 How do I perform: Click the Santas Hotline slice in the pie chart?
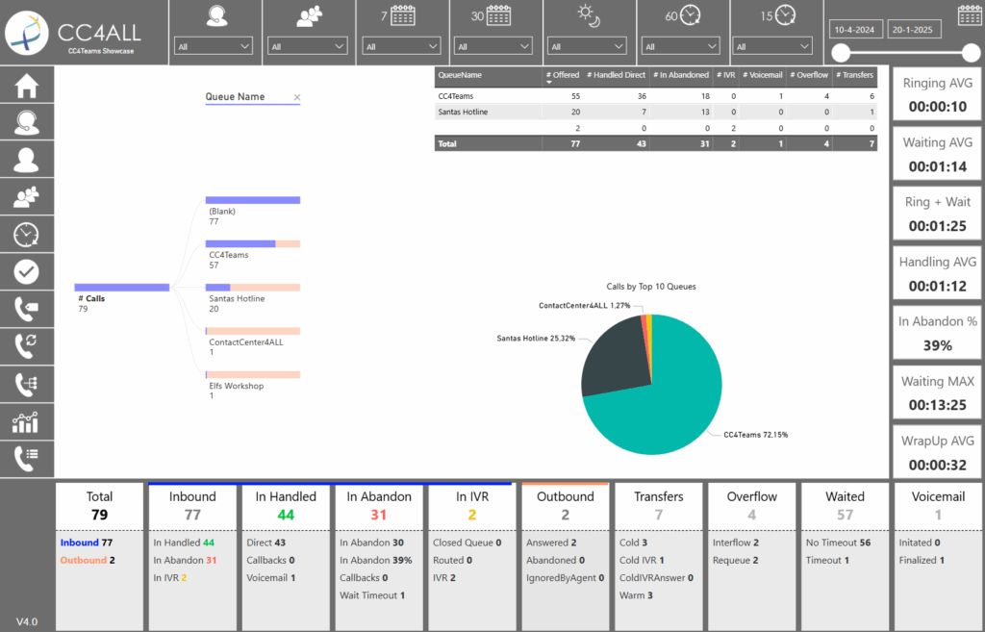pos(616,356)
